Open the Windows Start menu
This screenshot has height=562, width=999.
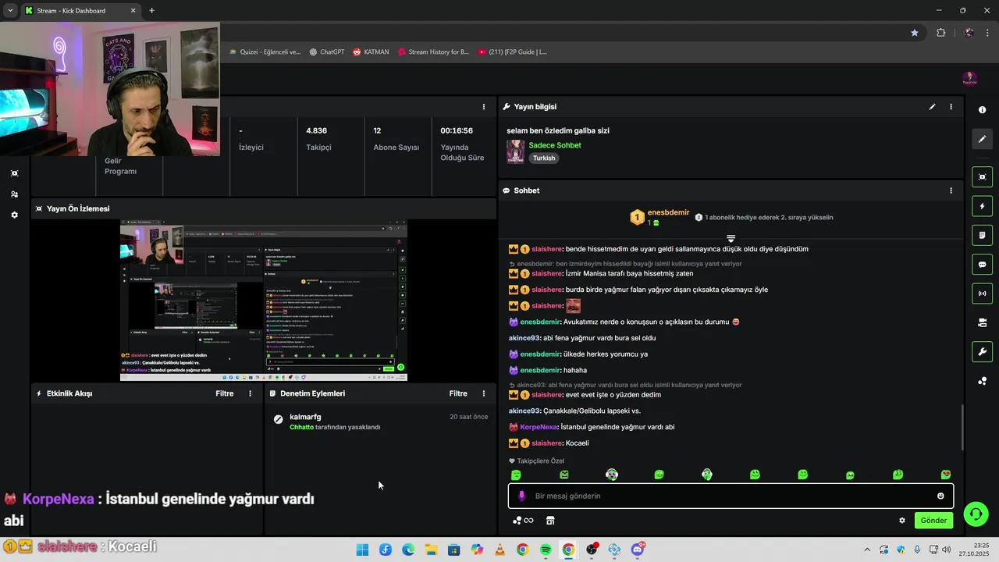click(362, 550)
